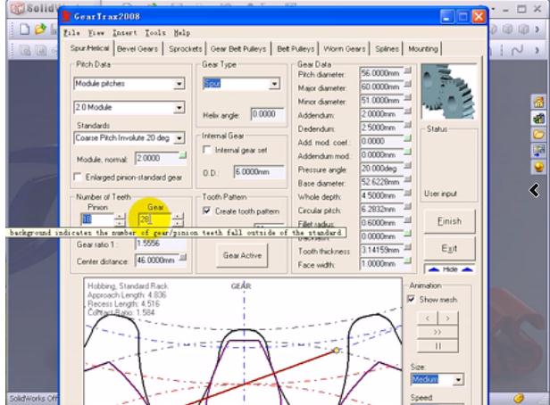Click the Gear Active button

pos(242,255)
